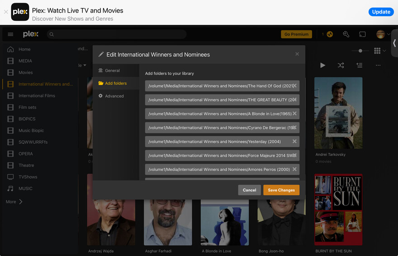Click the Plex logo in header
Viewport: 398px width, 256px height.
tap(31, 34)
